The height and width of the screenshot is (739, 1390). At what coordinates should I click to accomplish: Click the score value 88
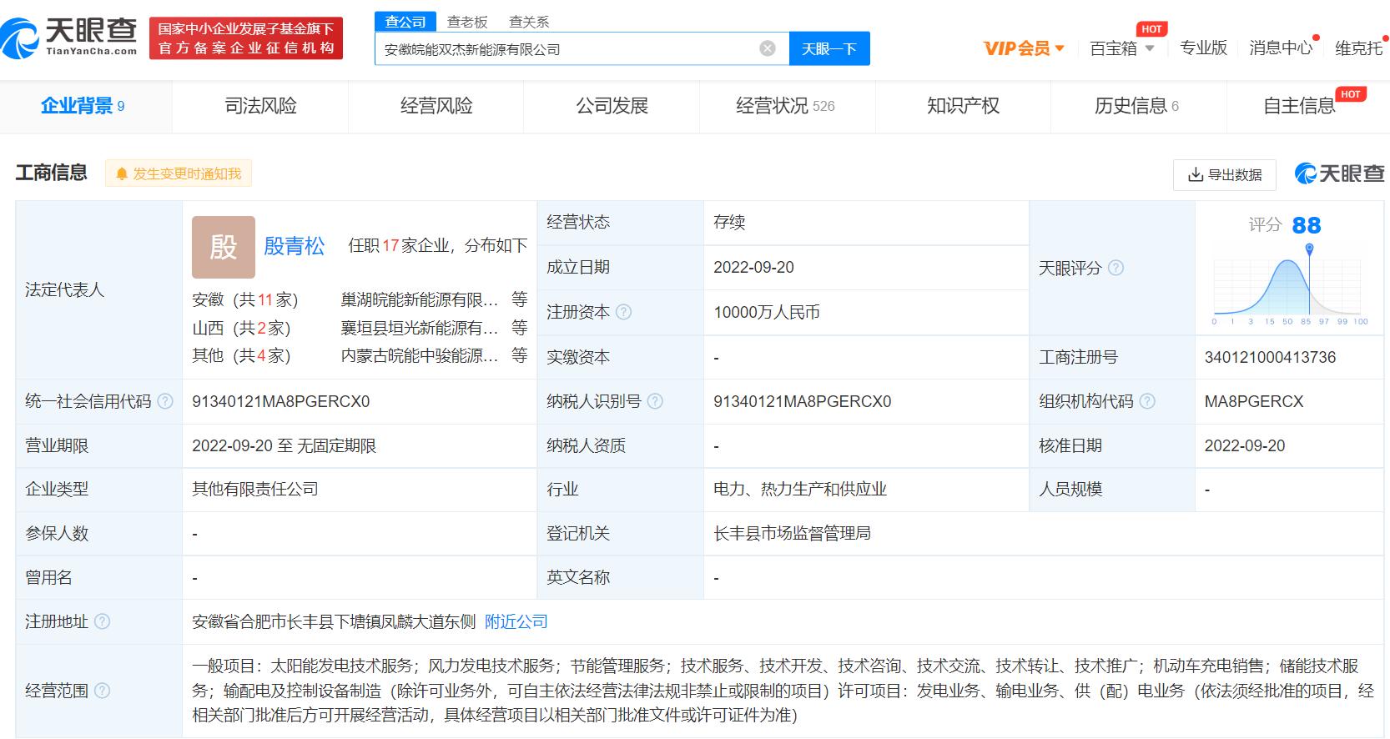tap(1307, 225)
